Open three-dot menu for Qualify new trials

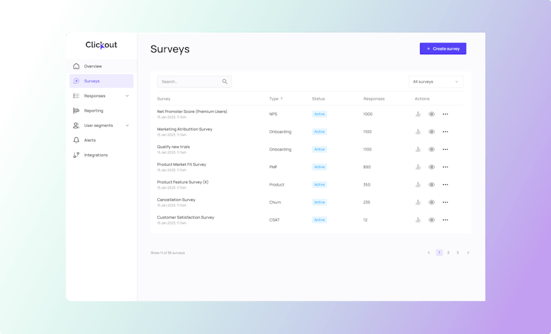click(x=445, y=149)
